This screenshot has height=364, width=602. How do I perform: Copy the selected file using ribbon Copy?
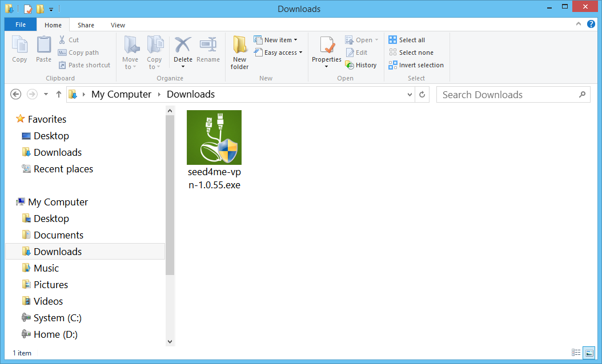[x=19, y=50]
